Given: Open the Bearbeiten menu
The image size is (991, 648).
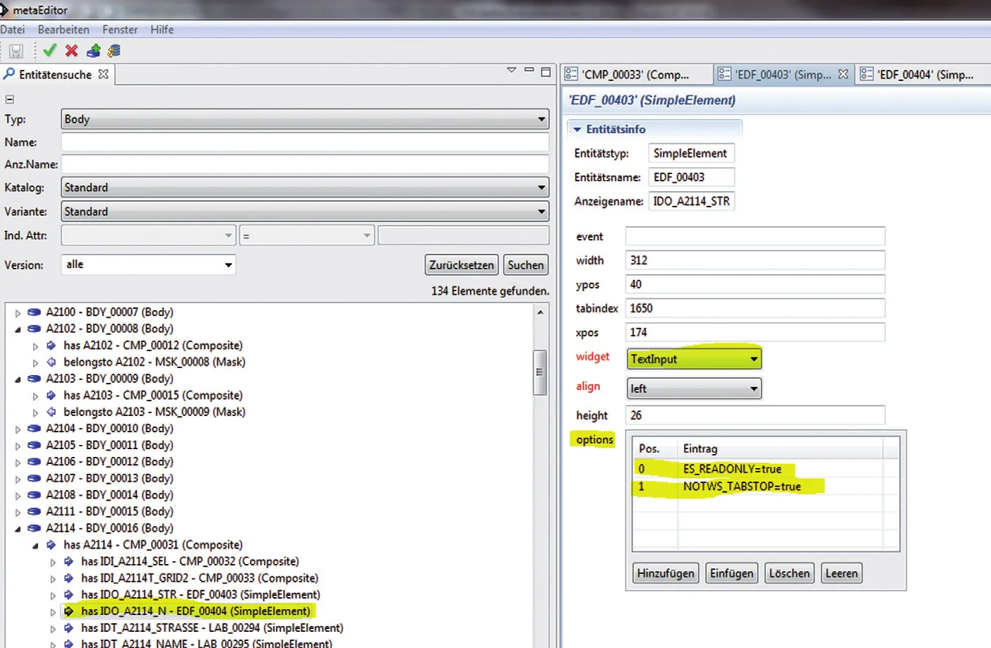Looking at the screenshot, I should point(64,30).
